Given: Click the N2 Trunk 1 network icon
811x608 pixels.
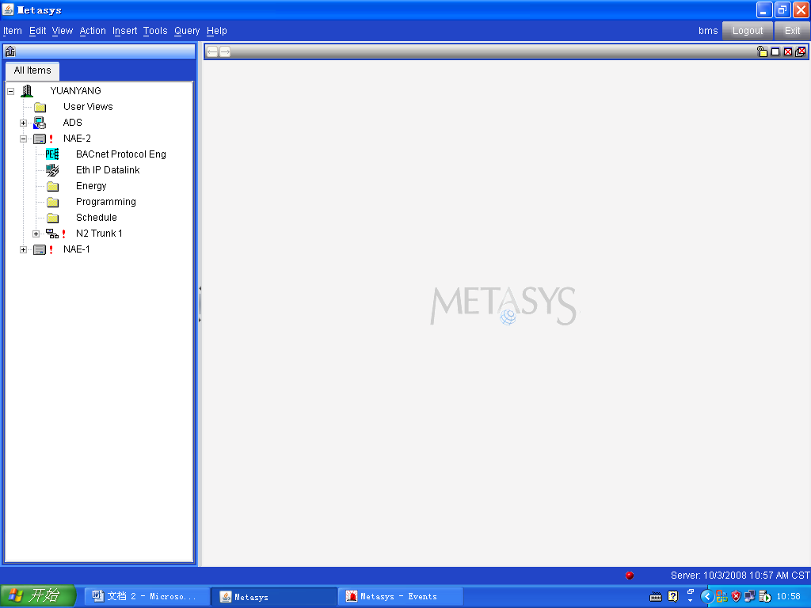Looking at the screenshot, I should pyautogui.click(x=51, y=234).
